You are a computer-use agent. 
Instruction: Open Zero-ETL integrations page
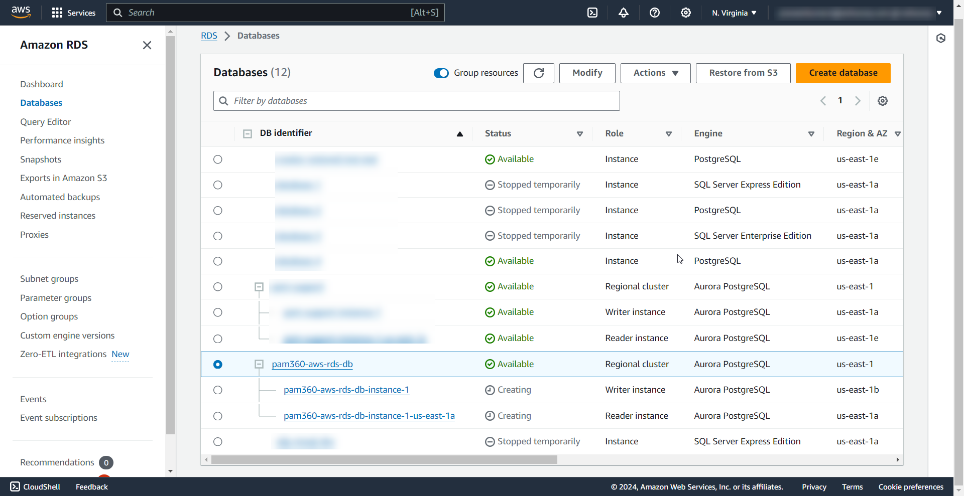[63, 354]
